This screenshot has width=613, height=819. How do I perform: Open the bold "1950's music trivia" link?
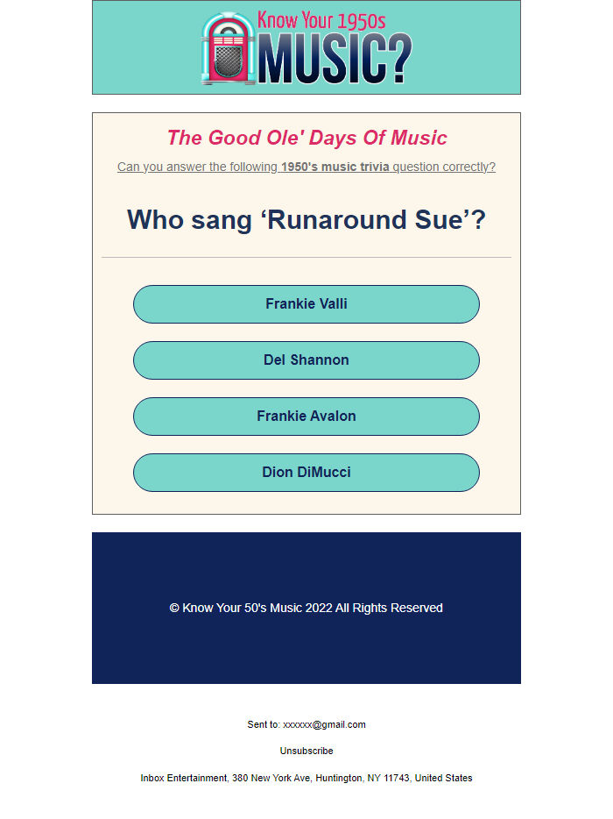(x=335, y=167)
